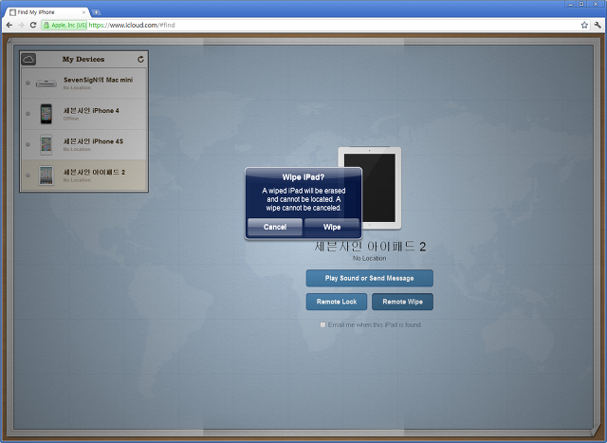
Task: Click status dot for Mac mini
Action: [28, 83]
